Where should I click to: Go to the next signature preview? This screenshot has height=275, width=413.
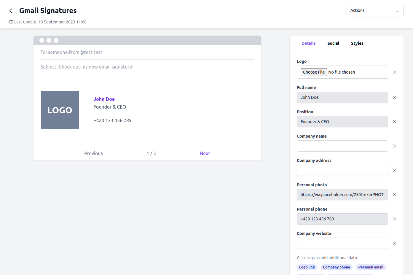pyautogui.click(x=205, y=153)
